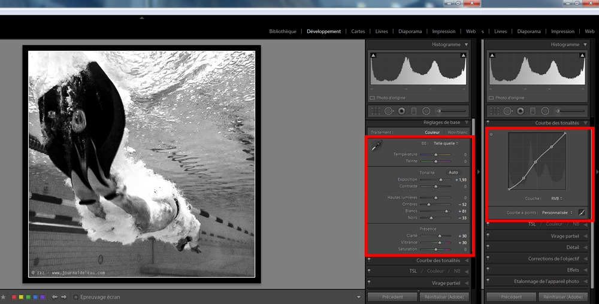Toggle highlight clipping indicator in left-hand histogram
599x304 pixels.
464,55
